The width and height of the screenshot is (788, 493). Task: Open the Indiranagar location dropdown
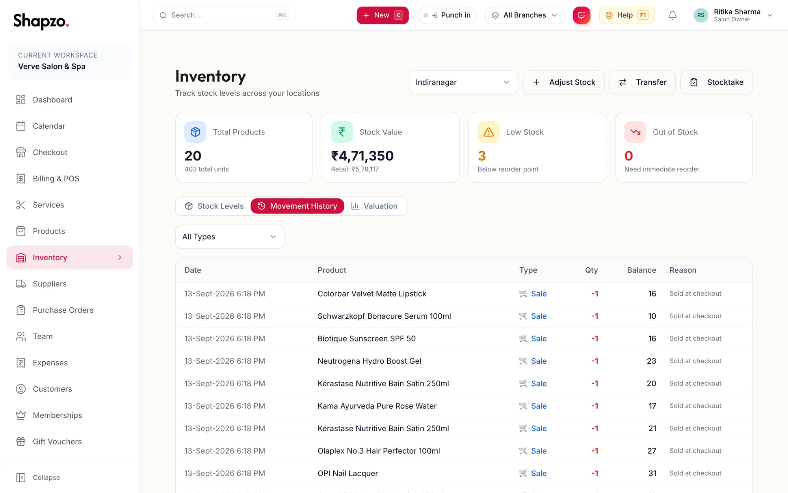coord(463,82)
